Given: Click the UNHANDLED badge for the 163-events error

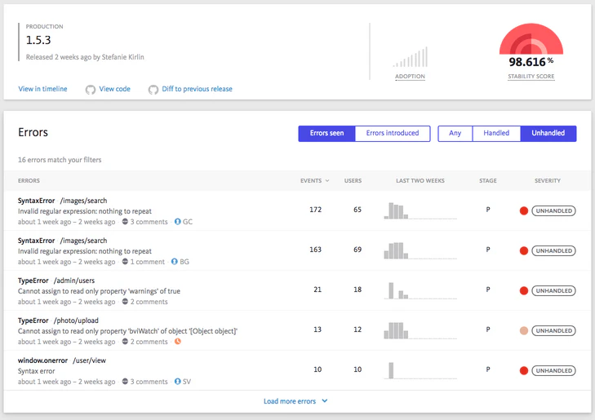Looking at the screenshot, I should [x=553, y=250].
